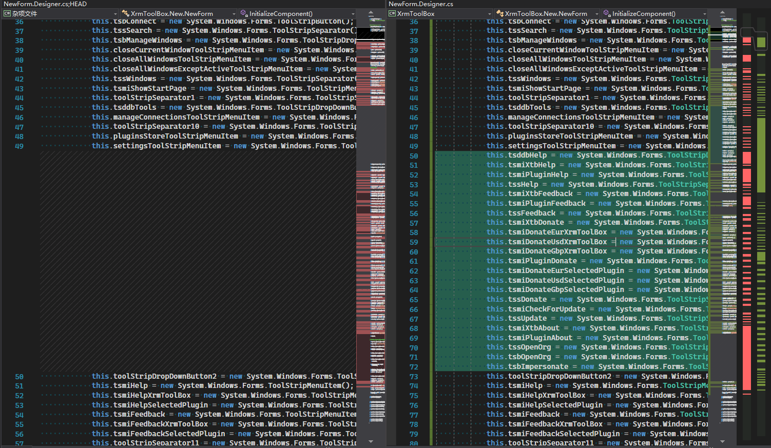Click the left pane scrollbar up arrow
The image size is (771, 448).
(371, 12)
